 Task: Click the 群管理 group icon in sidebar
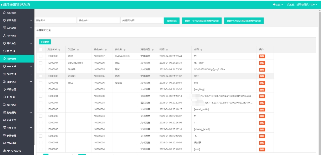(x=4, y=51)
